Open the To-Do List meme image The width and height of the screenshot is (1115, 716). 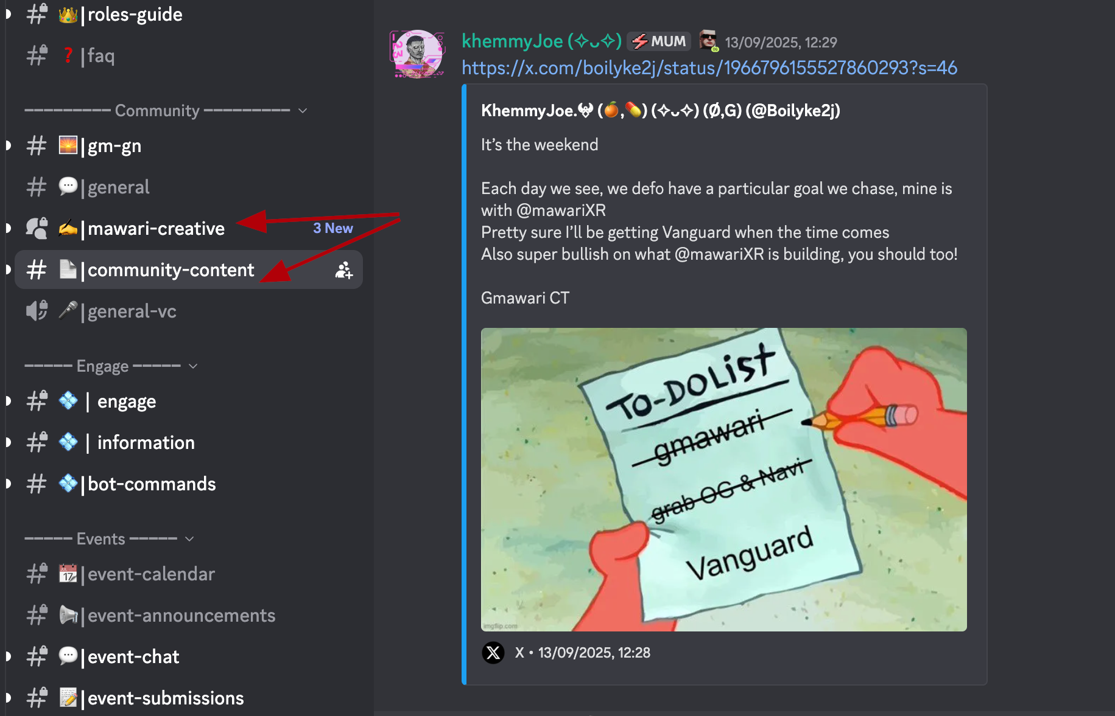coord(724,479)
